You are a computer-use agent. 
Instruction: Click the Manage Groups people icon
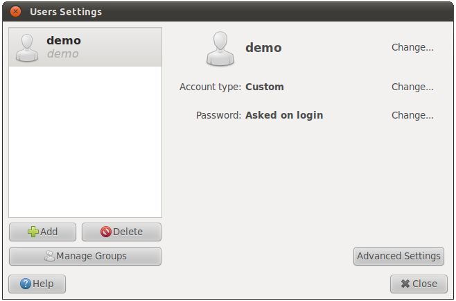[50, 256]
